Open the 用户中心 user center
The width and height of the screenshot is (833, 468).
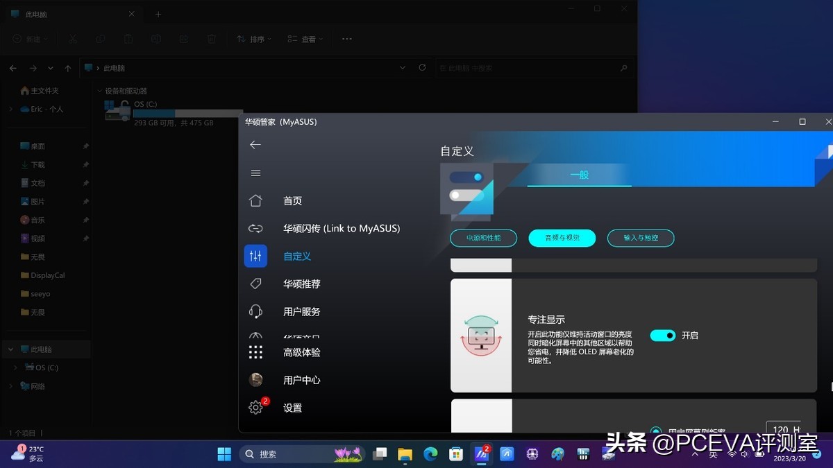coord(301,379)
